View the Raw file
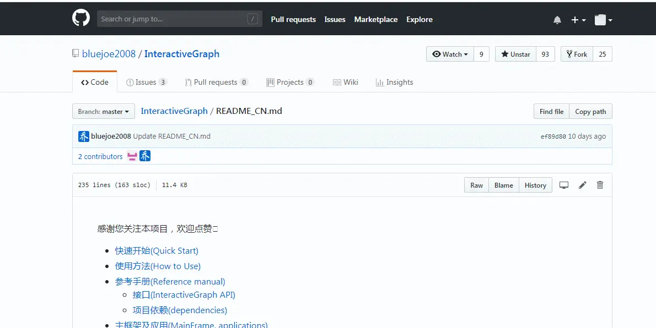656x328 pixels. [476, 185]
